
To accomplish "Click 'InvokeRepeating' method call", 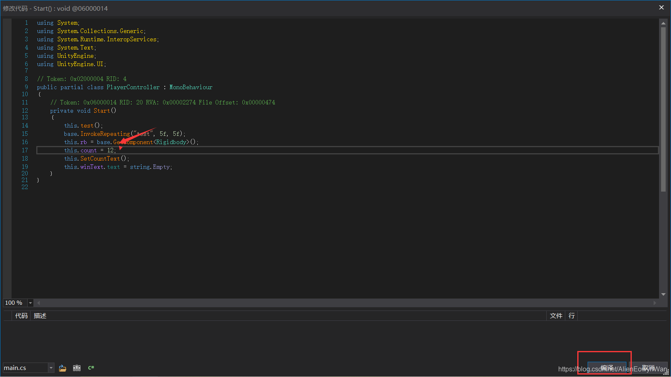I will pyautogui.click(x=105, y=134).
